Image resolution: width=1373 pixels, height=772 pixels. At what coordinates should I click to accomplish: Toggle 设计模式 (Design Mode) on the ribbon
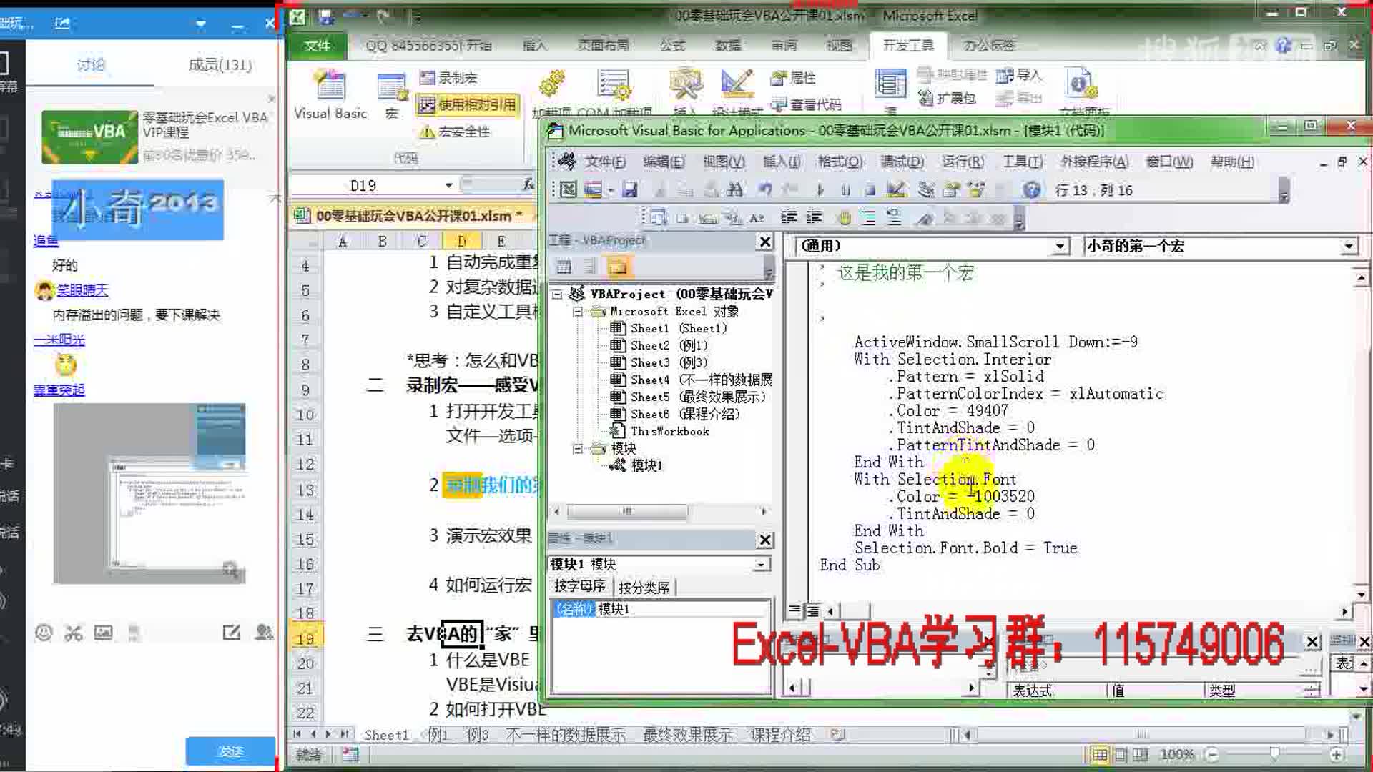click(737, 89)
